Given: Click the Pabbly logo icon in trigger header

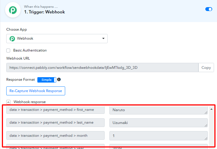Looking at the screenshot, I should [x=13, y=10].
